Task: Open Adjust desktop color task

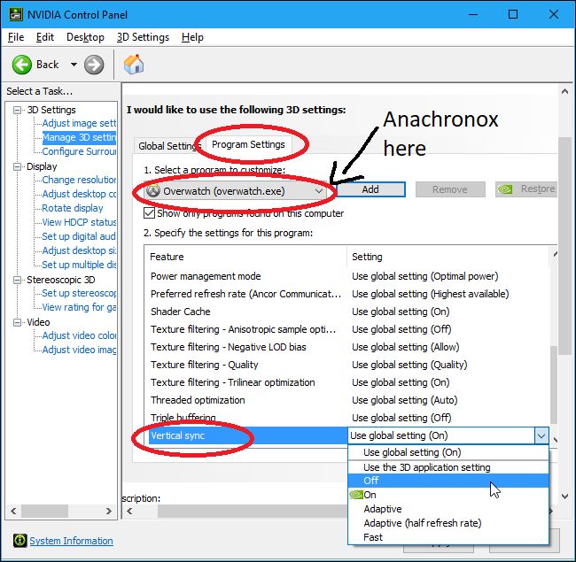Action: point(79,194)
